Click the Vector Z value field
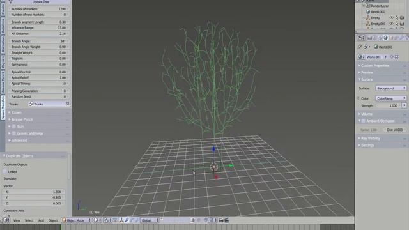Image resolution: width=409 pixels, height=230 pixels. pyautogui.click(x=33, y=203)
